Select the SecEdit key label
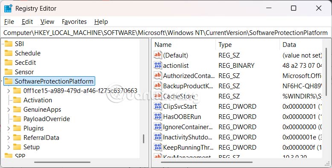This screenshot has width=332, height=168. pos(26,63)
